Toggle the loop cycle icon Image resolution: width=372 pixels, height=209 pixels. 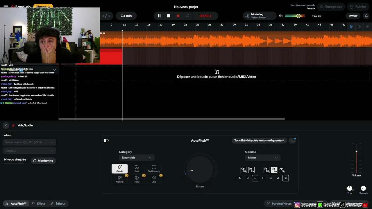pos(187,16)
